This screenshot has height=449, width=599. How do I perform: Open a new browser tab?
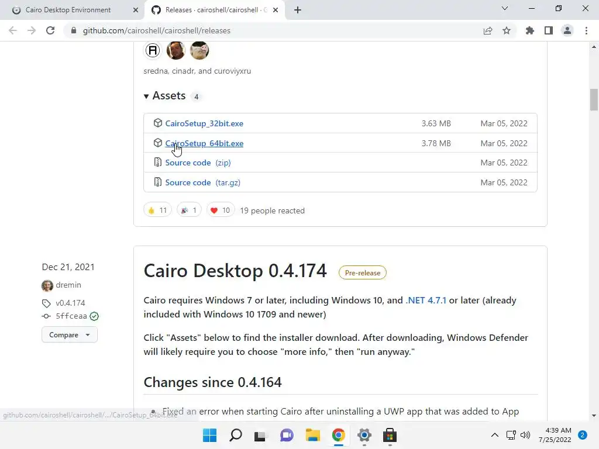coord(298,10)
